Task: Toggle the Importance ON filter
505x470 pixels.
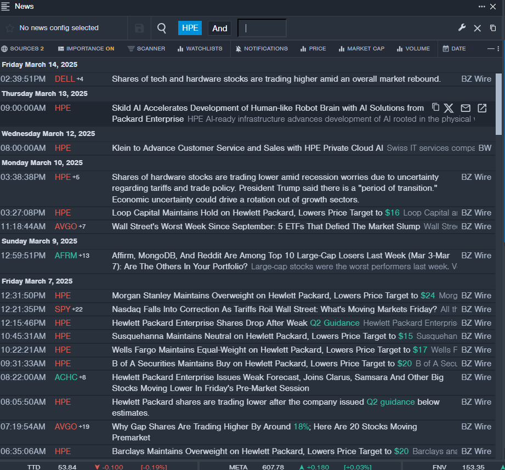Action: [x=86, y=49]
